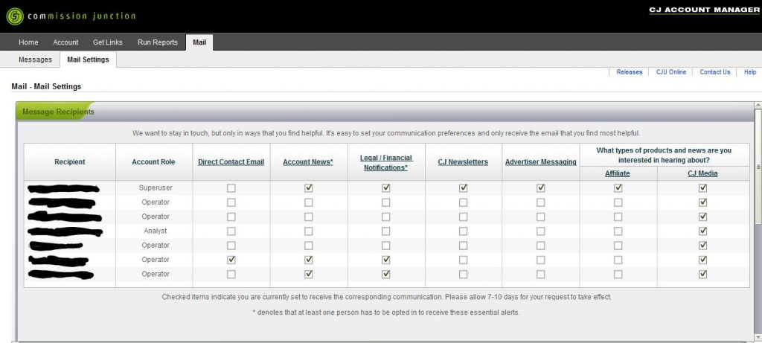762x343 pixels.
Task: Open the Get Links tab
Action: click(108, 42)
